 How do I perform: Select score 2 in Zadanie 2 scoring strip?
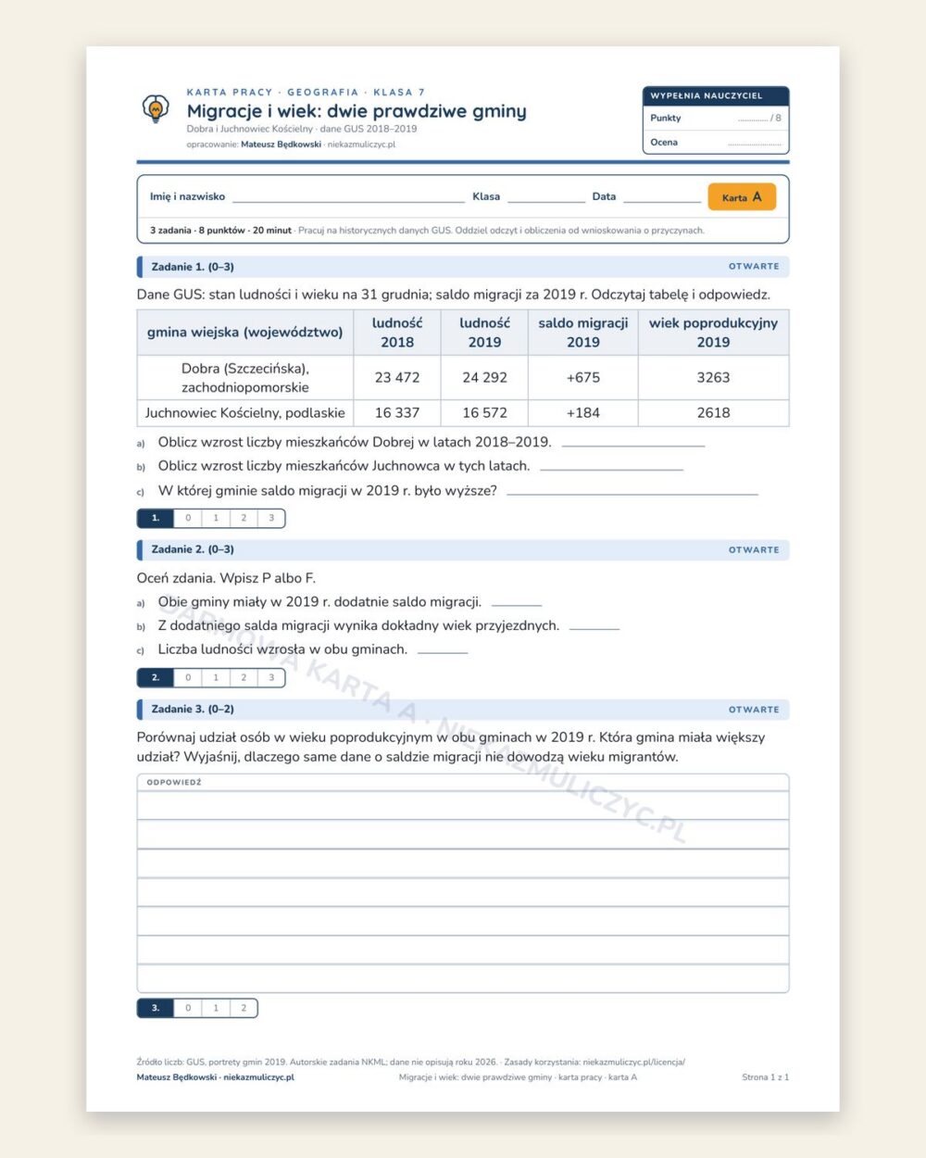click(244, 678)
